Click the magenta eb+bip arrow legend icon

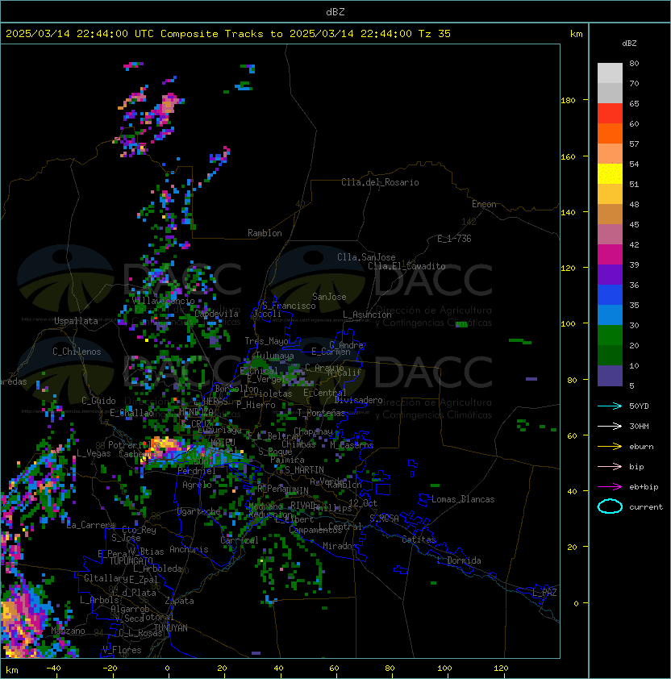tap(610, 487)
